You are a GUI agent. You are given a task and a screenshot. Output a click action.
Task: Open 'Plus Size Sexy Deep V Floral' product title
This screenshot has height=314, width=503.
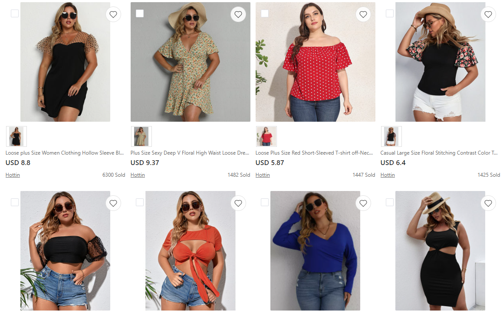190,153
